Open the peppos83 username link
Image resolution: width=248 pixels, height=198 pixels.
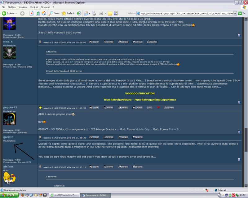pyautogui.click(x=10, y=107)
